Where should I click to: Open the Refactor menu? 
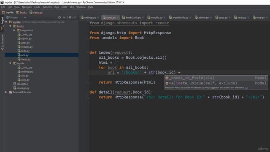pos(47,7)
